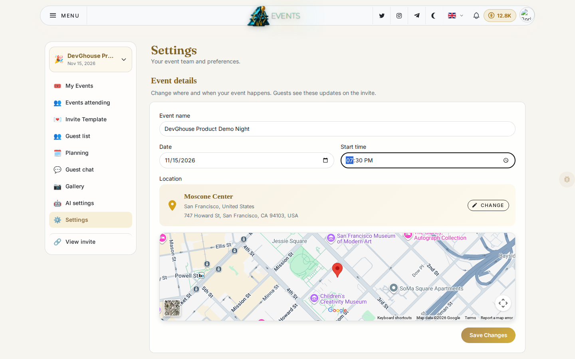The width and height of the screenshot is (575, 359).
Task: Open the map Terms link
Action: pos(470,318)
